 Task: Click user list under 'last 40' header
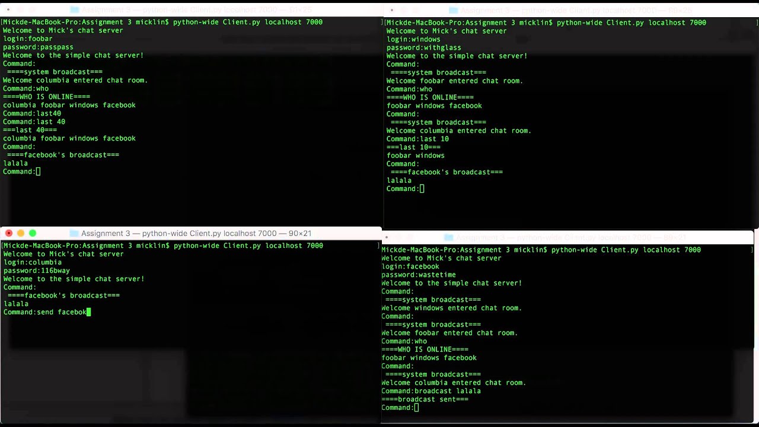[69, 138]
